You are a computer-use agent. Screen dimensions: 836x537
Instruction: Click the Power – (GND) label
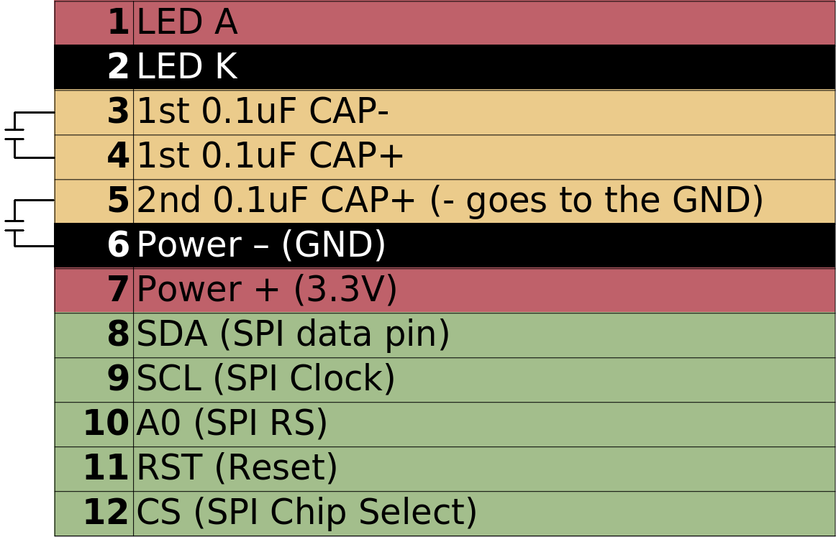click(x=260, y=246)
